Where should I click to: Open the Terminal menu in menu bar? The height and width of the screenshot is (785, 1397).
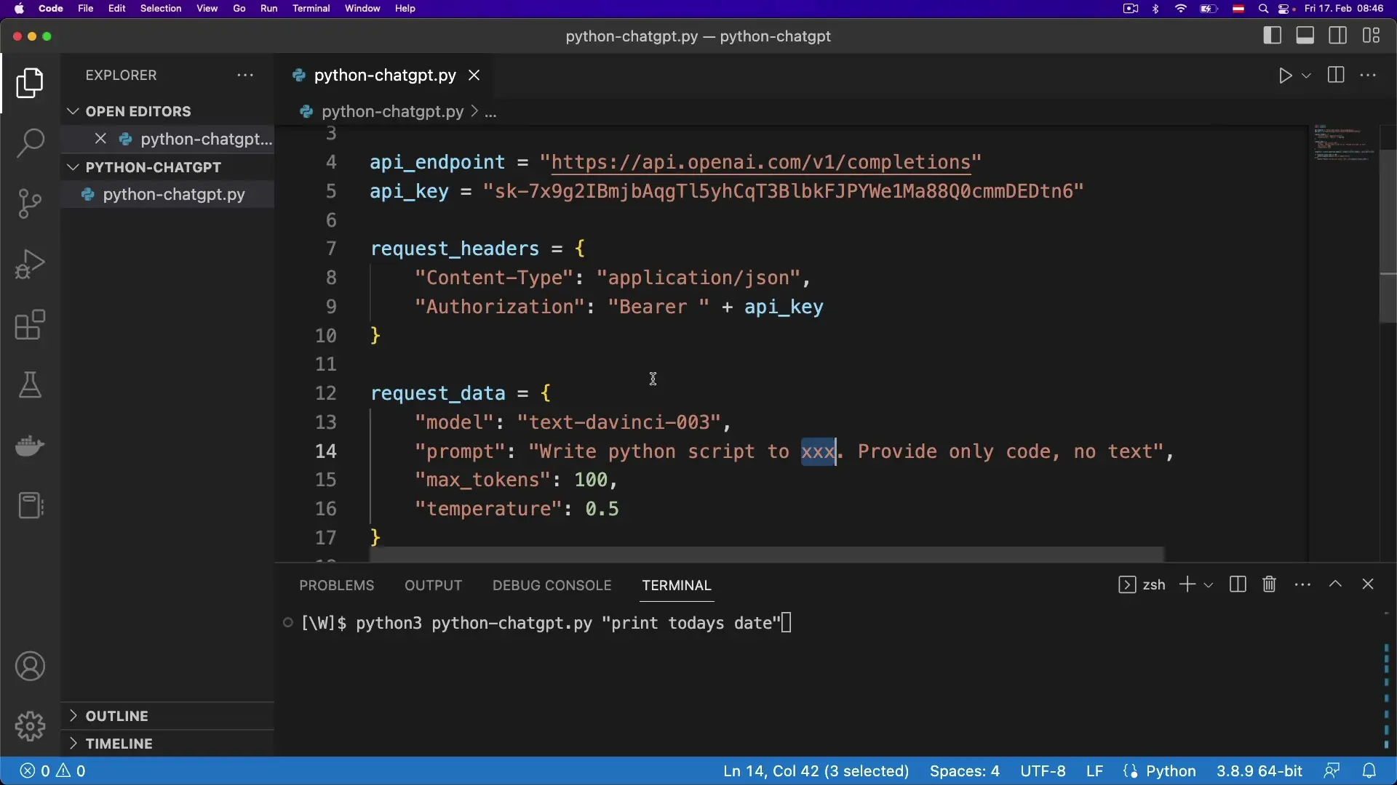coord(311,9)
